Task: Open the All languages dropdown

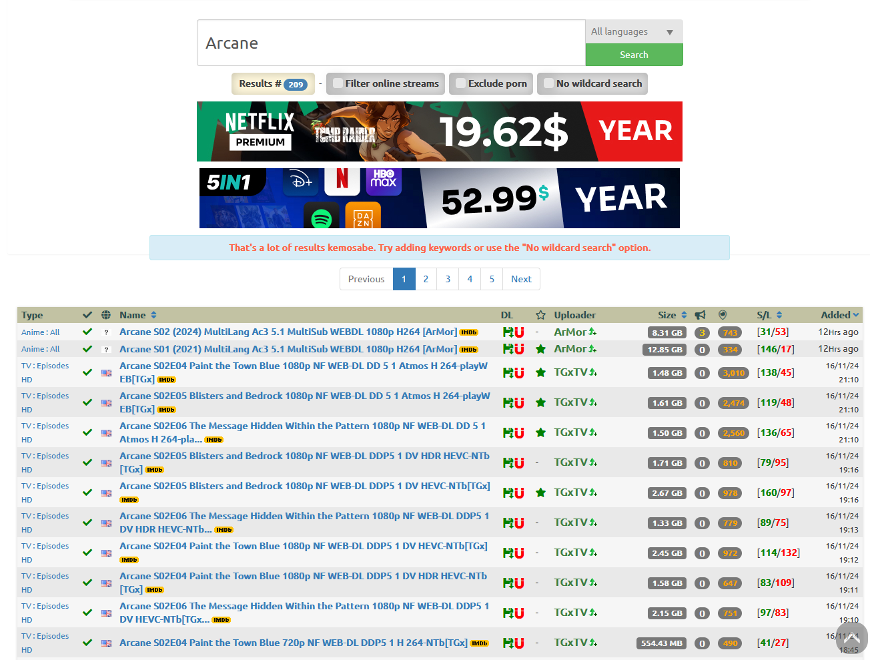Action: pos(634,31)
